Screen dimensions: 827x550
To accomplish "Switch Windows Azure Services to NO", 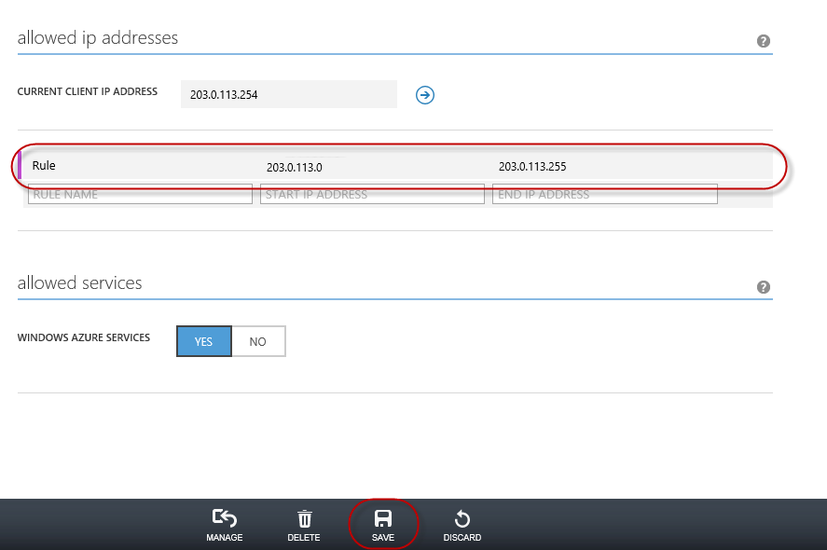I will point(258,341).
